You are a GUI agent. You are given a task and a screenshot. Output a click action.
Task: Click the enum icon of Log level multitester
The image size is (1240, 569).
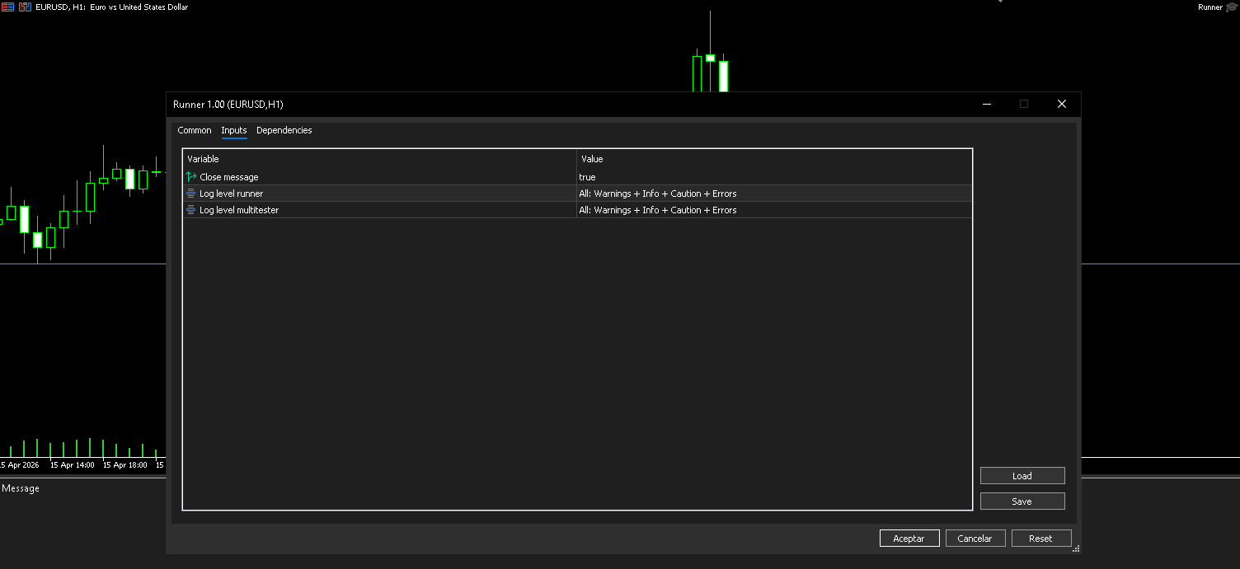coord(191,210)
